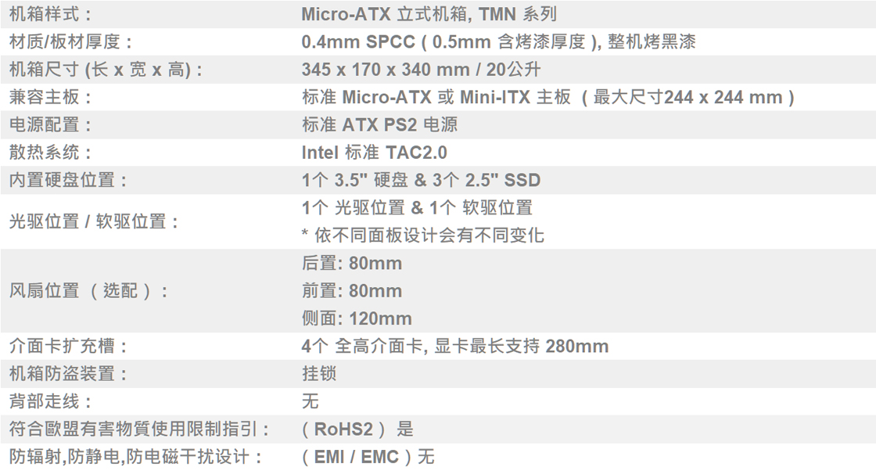This screenshot has width=876, height=471.
Task: Click the 风扇位置 ( 选配 ) label
Action: 88,291
